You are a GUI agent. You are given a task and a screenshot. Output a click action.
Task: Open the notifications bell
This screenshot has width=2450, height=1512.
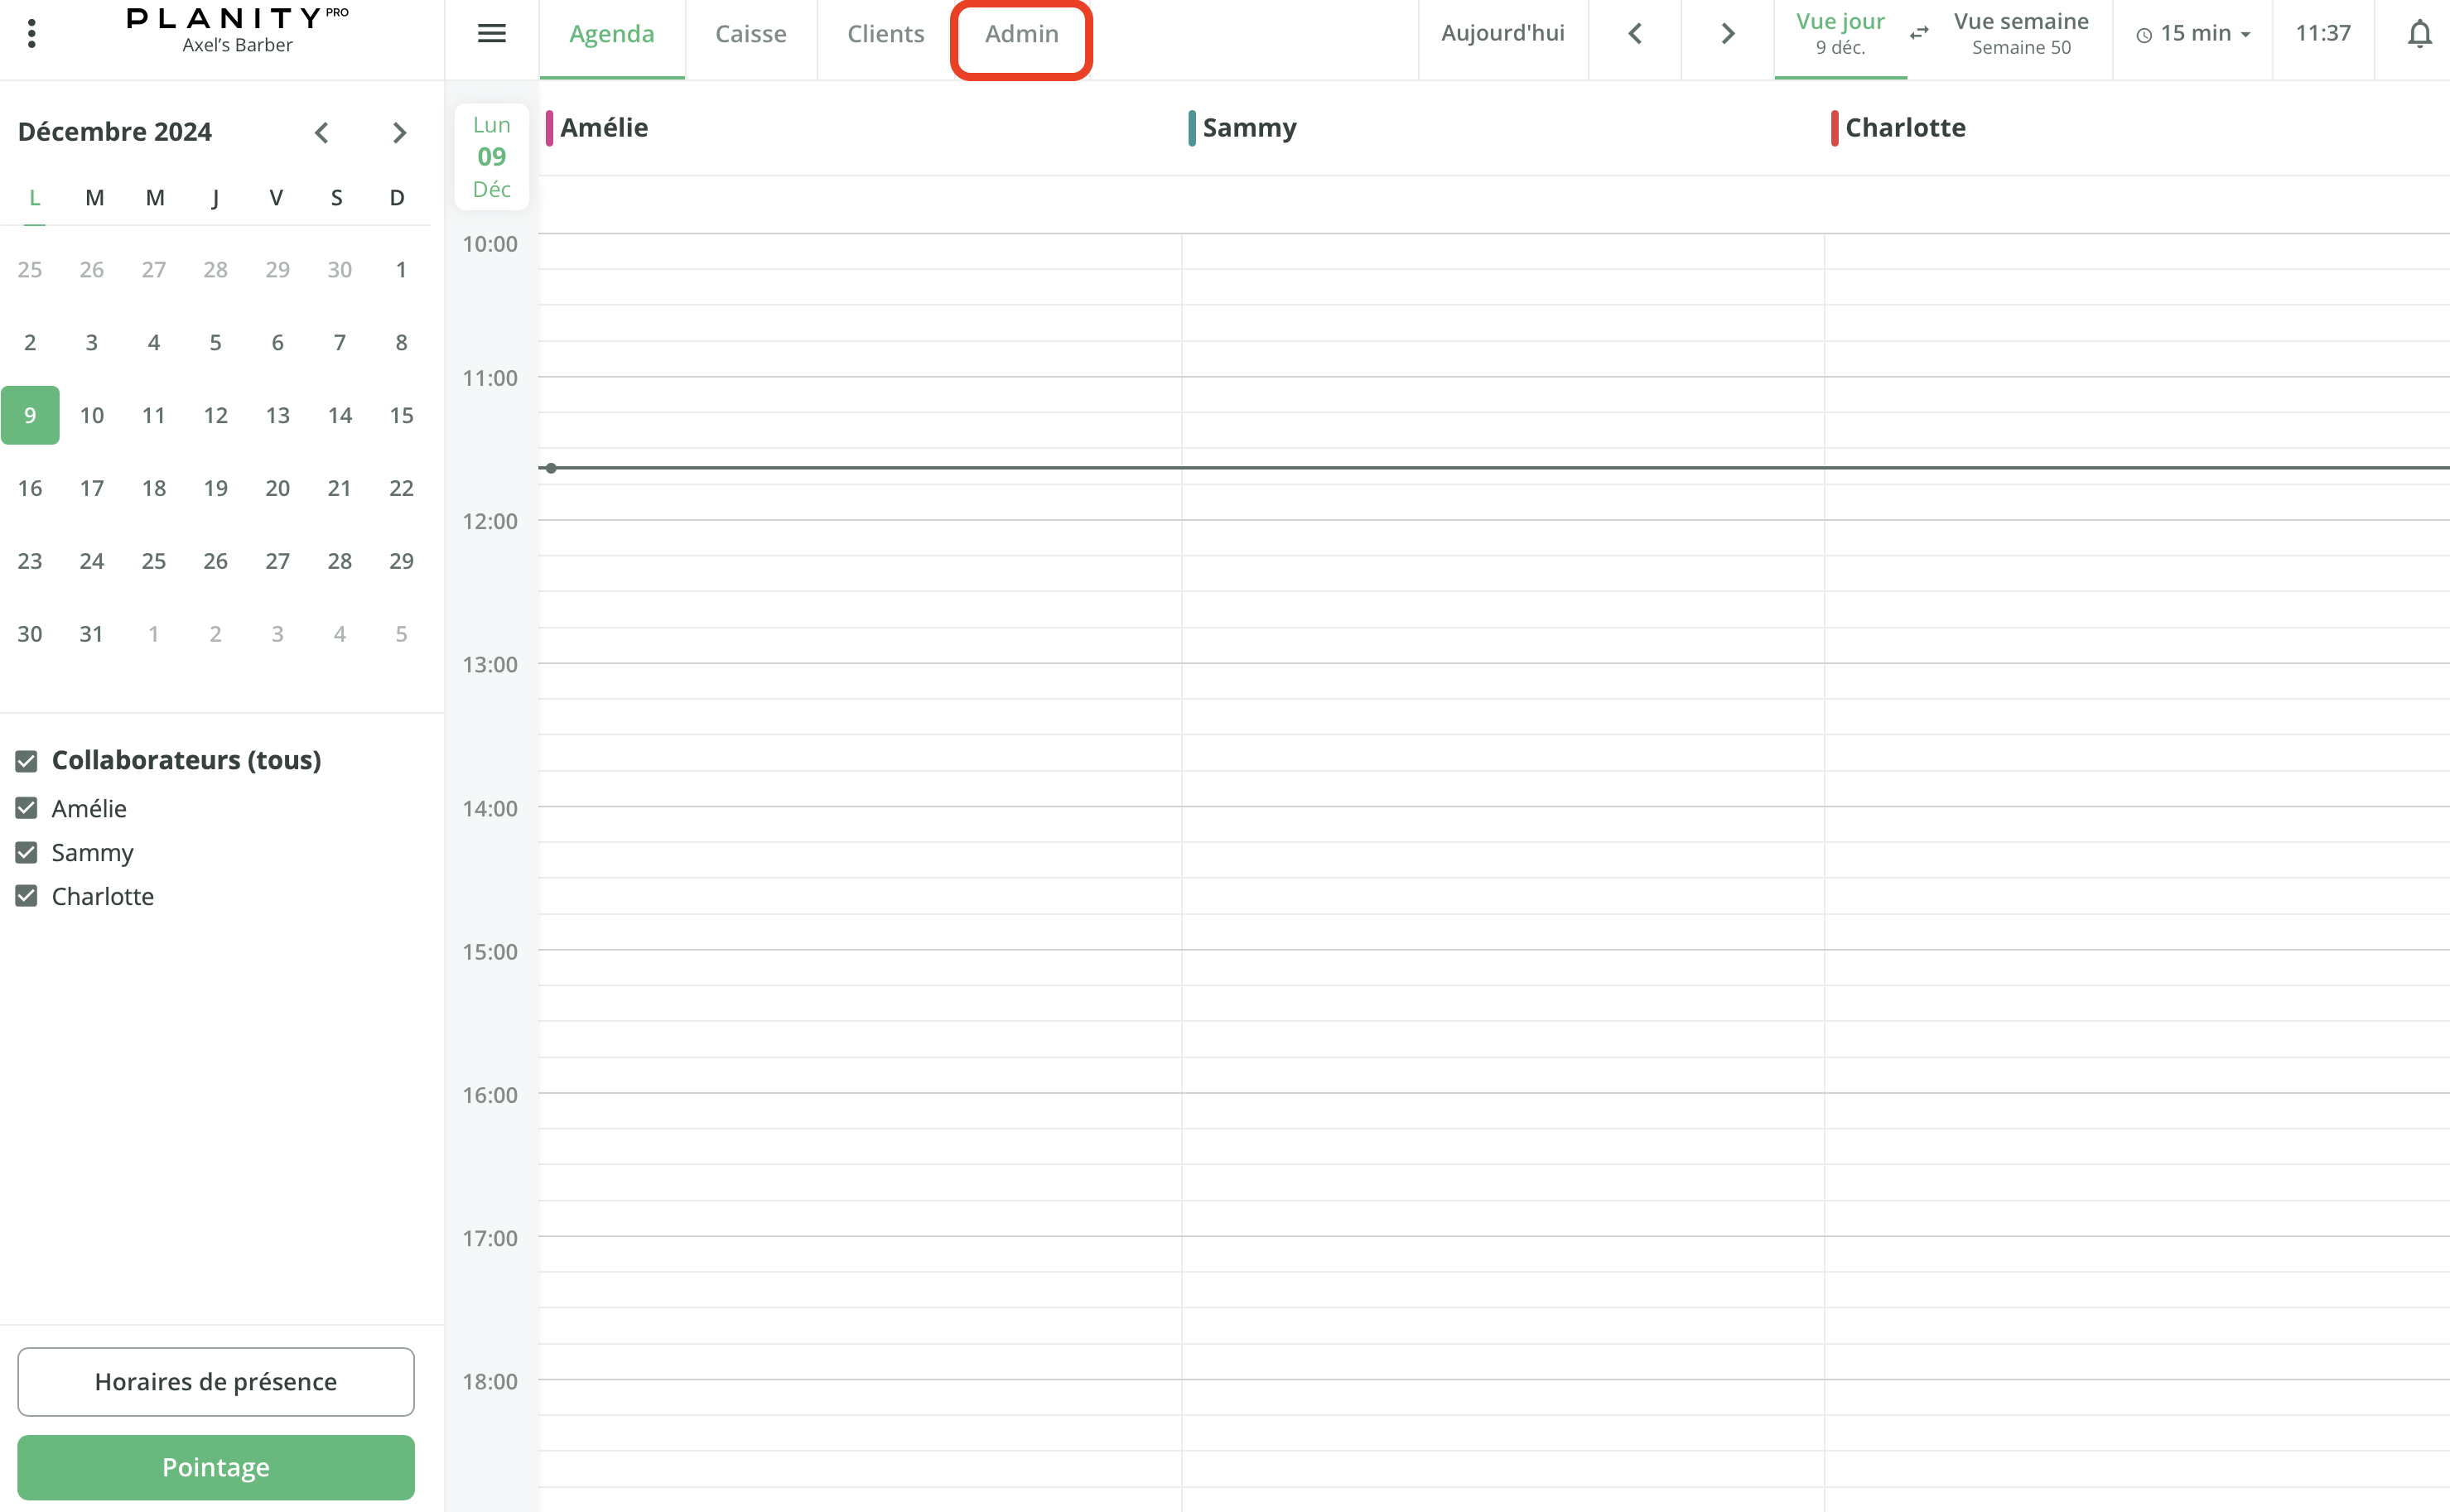pos(2418,34)
